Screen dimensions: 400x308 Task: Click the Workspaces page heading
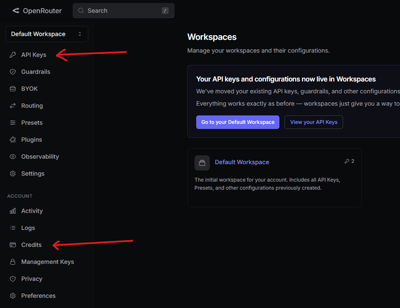[212, 37]
